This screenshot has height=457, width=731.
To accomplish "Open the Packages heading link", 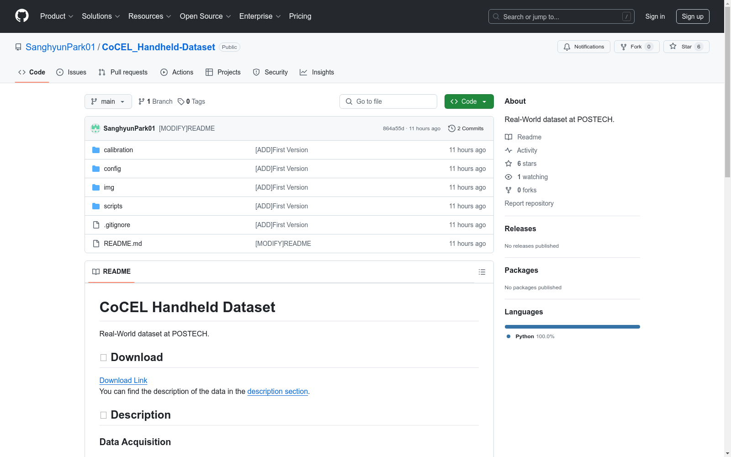I will click(x=521, y=270).
